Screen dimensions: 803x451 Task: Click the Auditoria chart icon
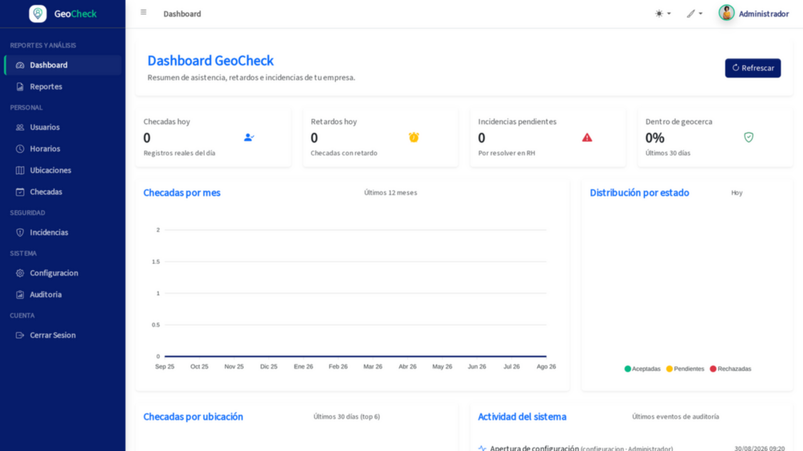(x=20, y=294)
